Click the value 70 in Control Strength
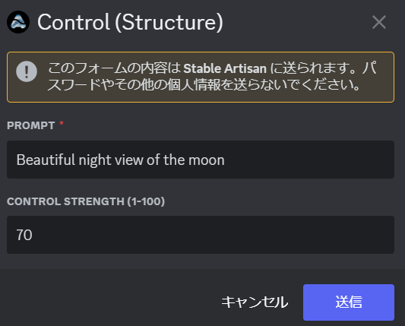The height and width of the screenshot is (326, 405). 24,235
